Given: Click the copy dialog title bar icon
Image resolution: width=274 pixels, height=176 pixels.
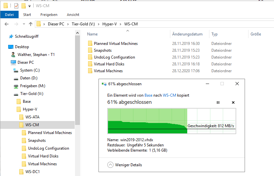Looking at the screenshot, I should point(104,84).
